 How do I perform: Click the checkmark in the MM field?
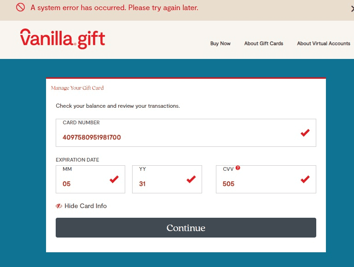point(114,180)
